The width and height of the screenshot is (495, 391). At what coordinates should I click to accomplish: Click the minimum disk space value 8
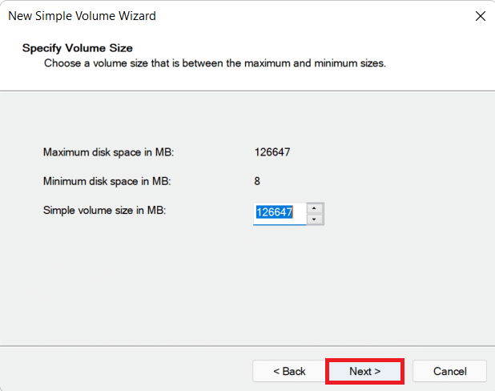coord(256,181)
